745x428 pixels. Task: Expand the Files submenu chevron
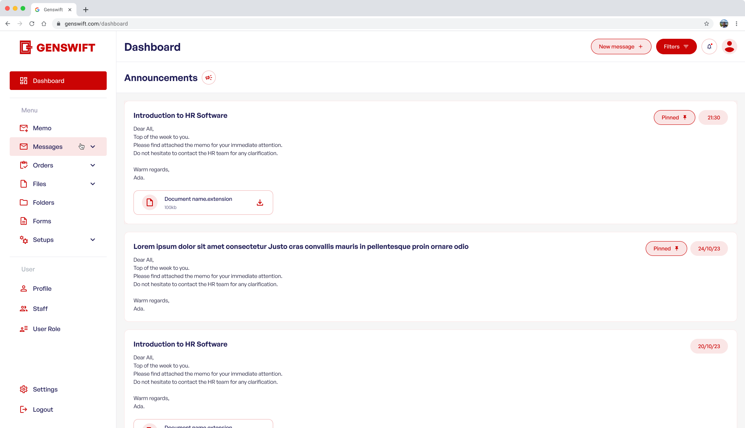(93, 184)
